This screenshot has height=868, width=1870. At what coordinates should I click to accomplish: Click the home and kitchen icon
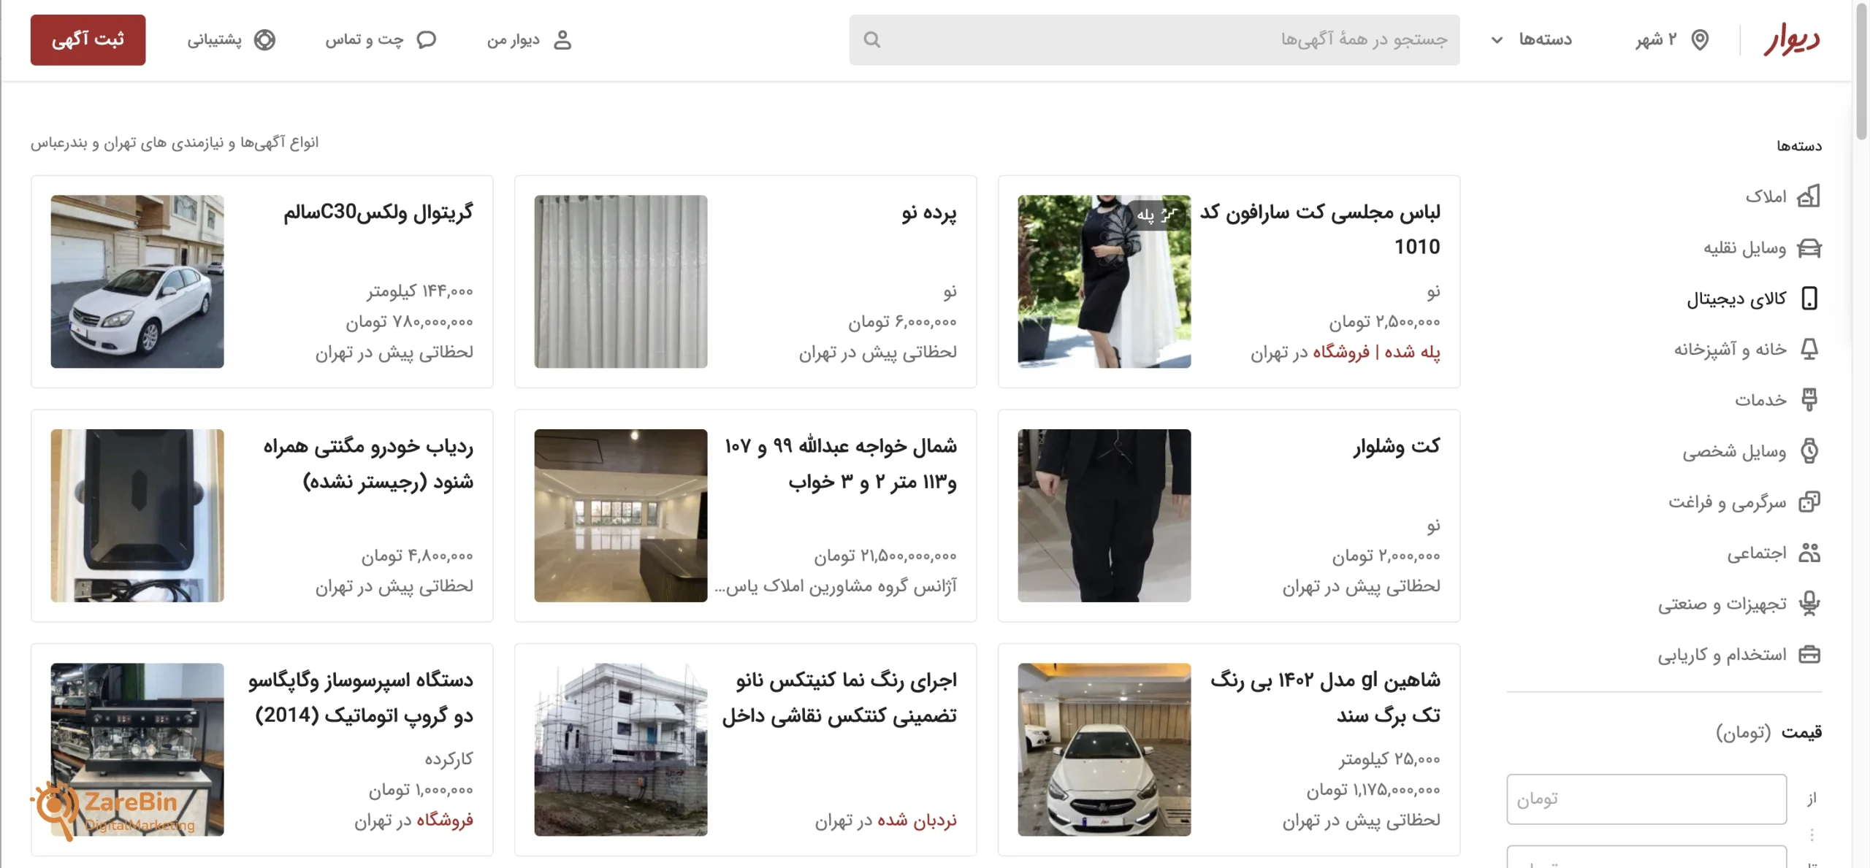coord(1809,349)
